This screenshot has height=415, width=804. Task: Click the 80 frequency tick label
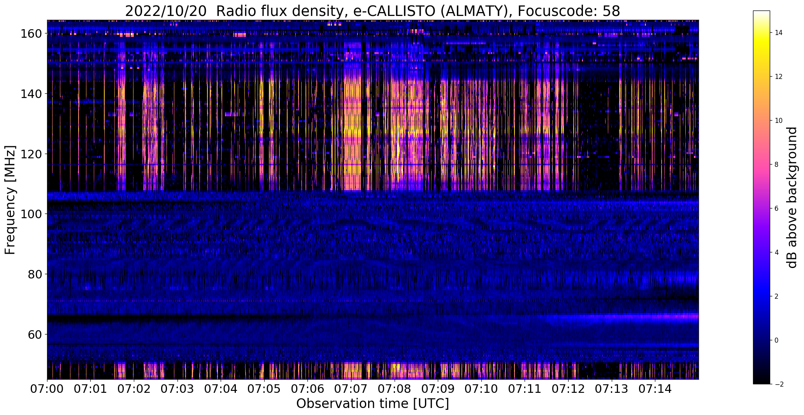[36, 274]
